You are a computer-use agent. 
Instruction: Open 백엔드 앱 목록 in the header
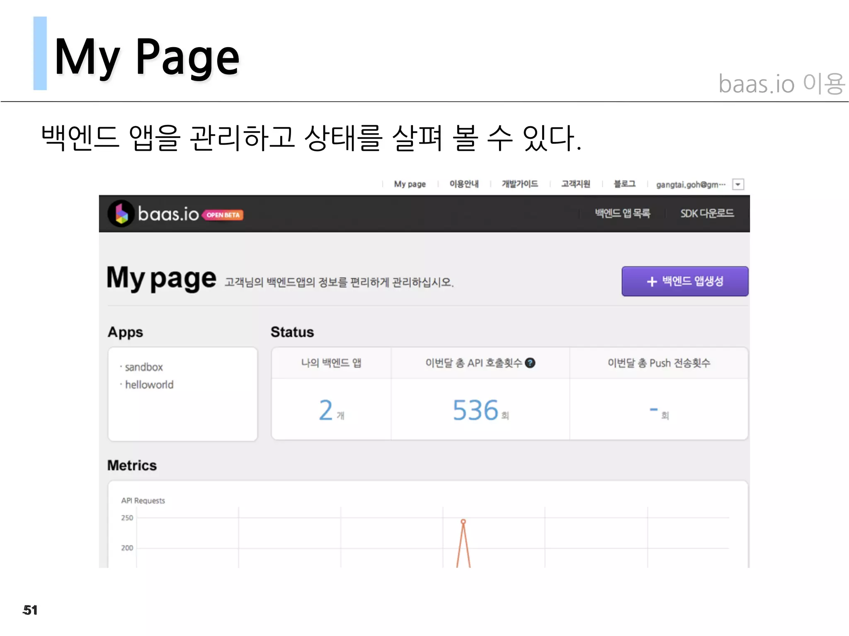pos(622,213)
